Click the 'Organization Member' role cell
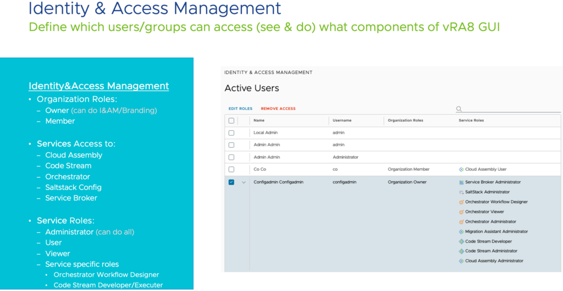 [409, 169]
